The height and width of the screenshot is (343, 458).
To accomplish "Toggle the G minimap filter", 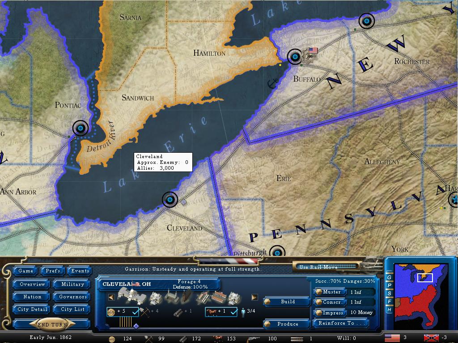I will (x=389, y=277).
